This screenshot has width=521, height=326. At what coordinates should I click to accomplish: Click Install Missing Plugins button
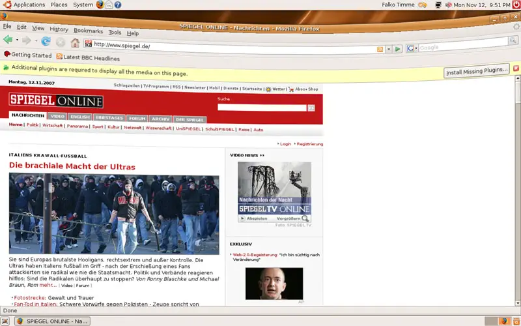[x=477, y=71]
